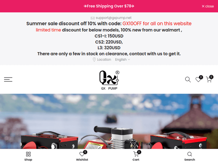Select Search in the bottom navigation

tap(190, 156)
